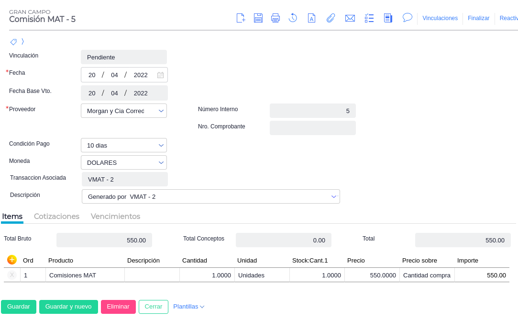This screenshot has width=518, height=333.
Task: Switch to the Cotizaciones tab
Action: tap(56, 216)
